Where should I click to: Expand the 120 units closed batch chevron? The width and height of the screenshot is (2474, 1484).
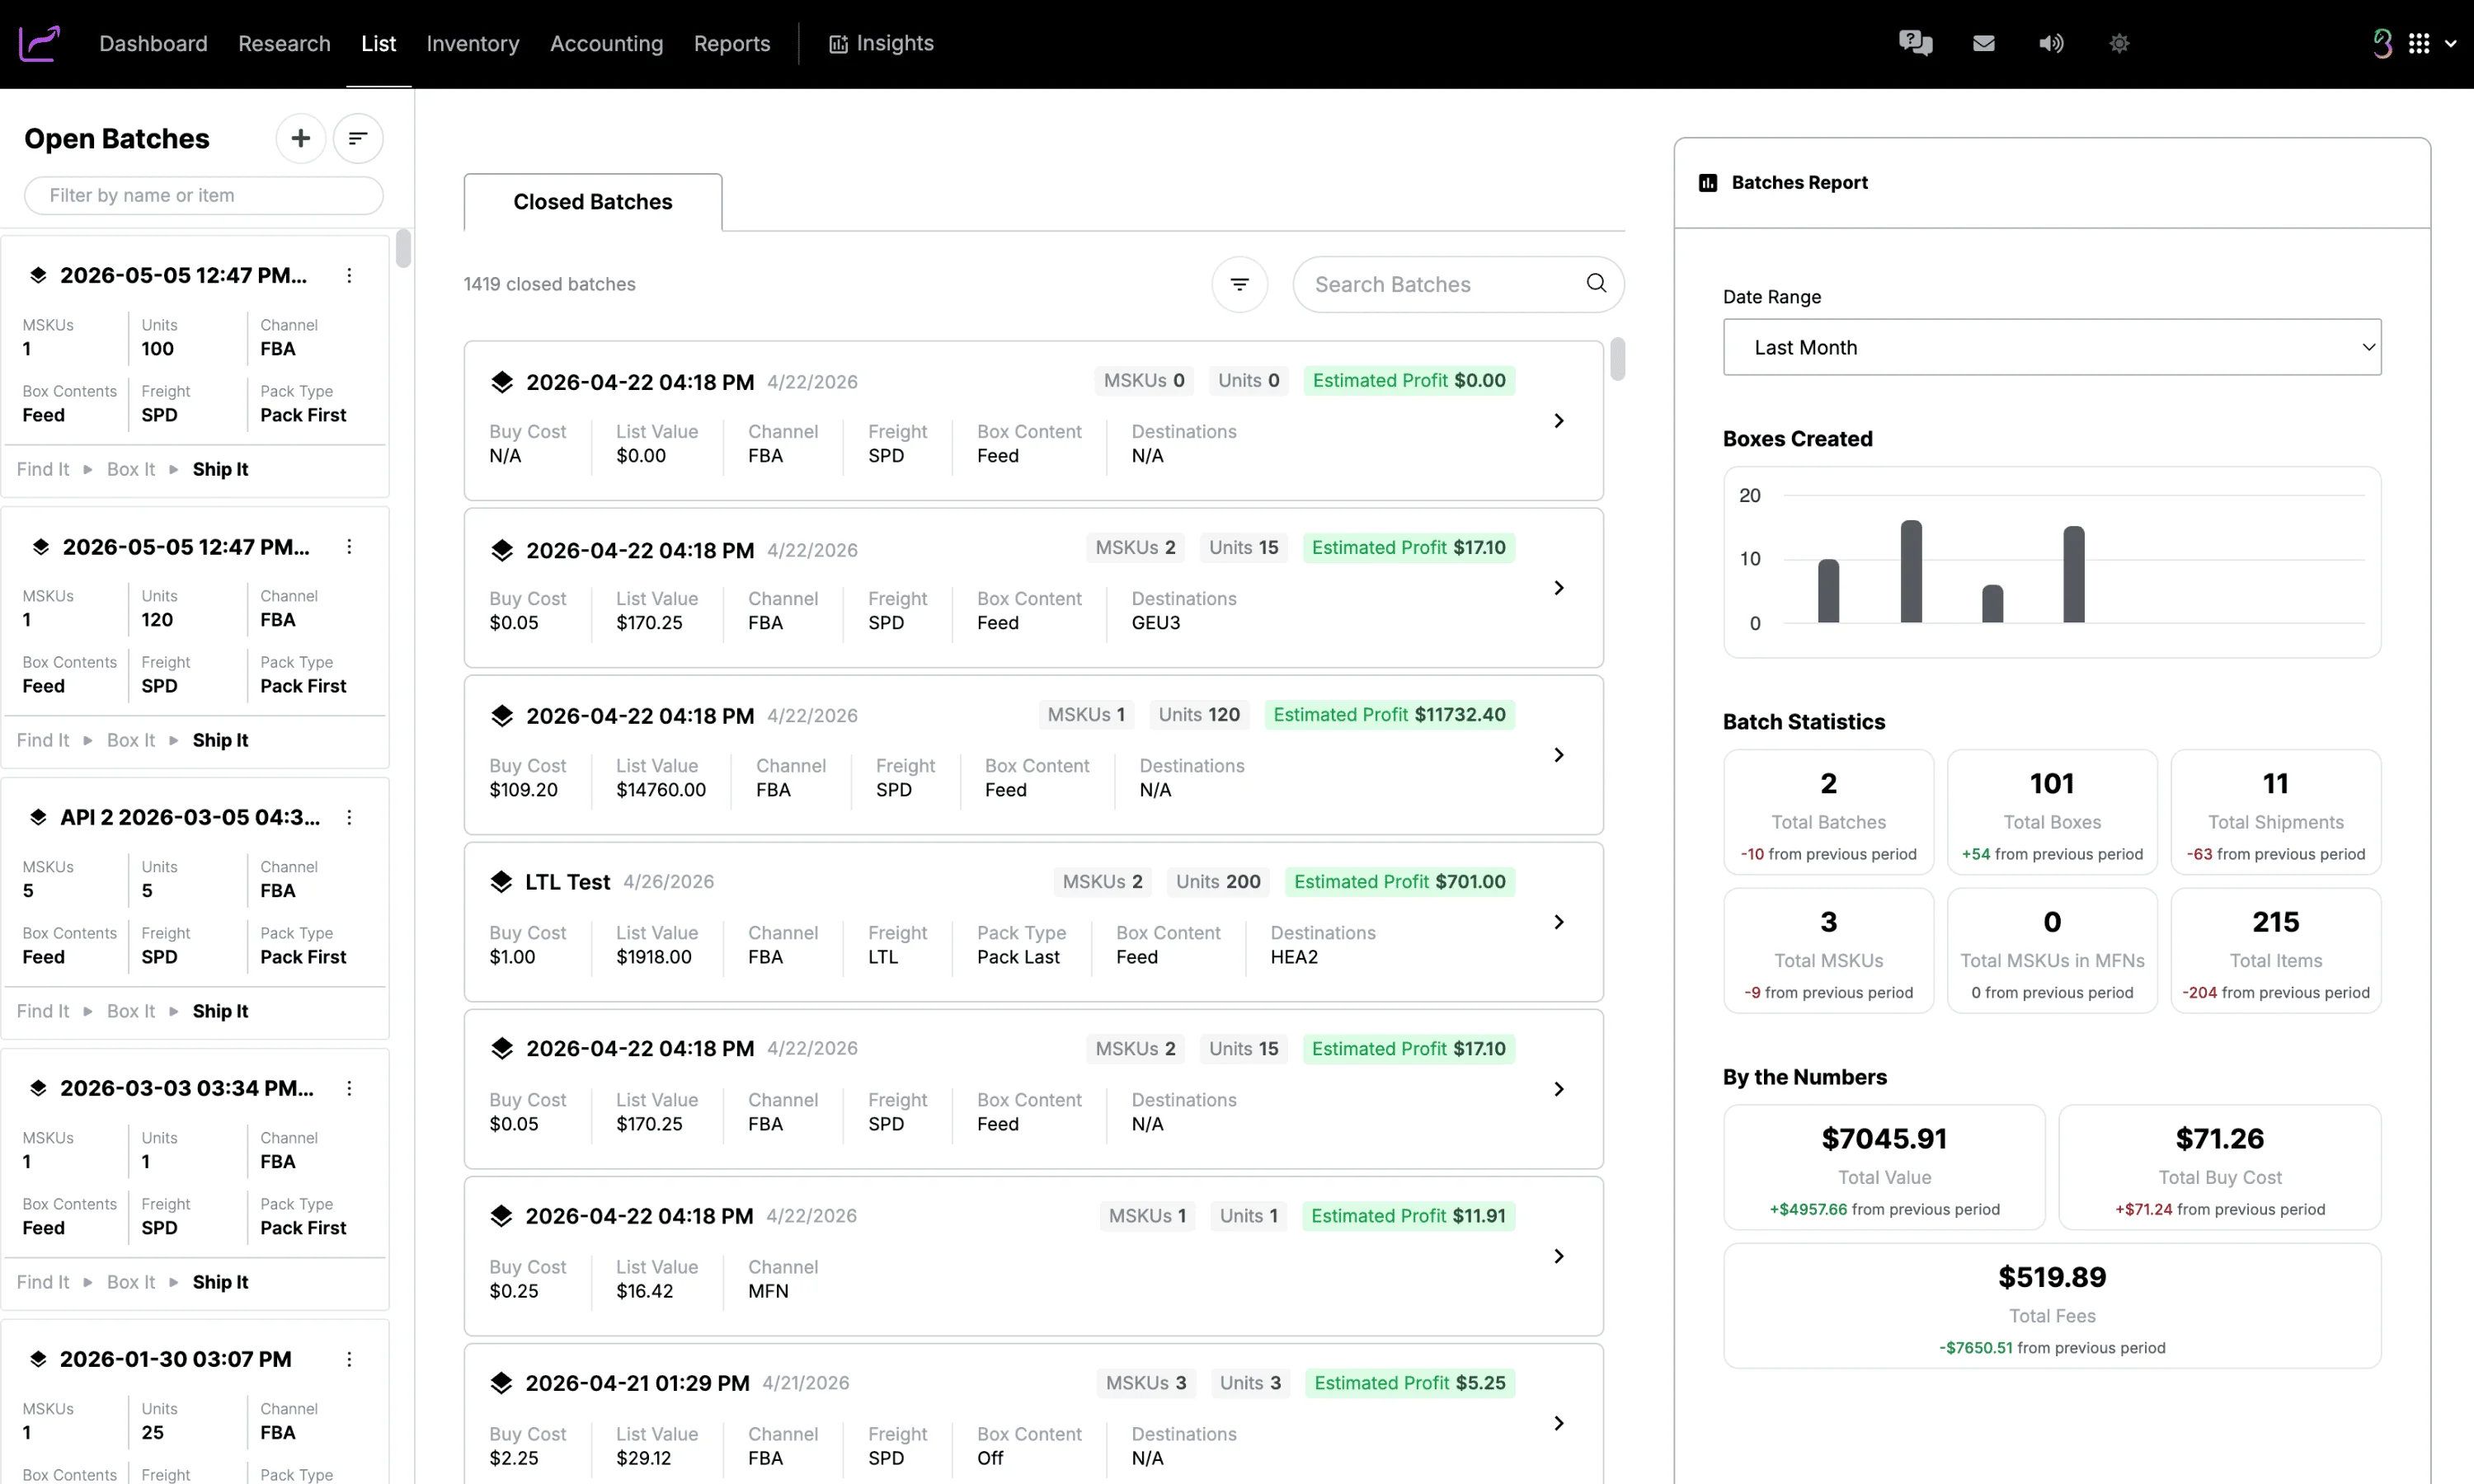[1558, 755]
